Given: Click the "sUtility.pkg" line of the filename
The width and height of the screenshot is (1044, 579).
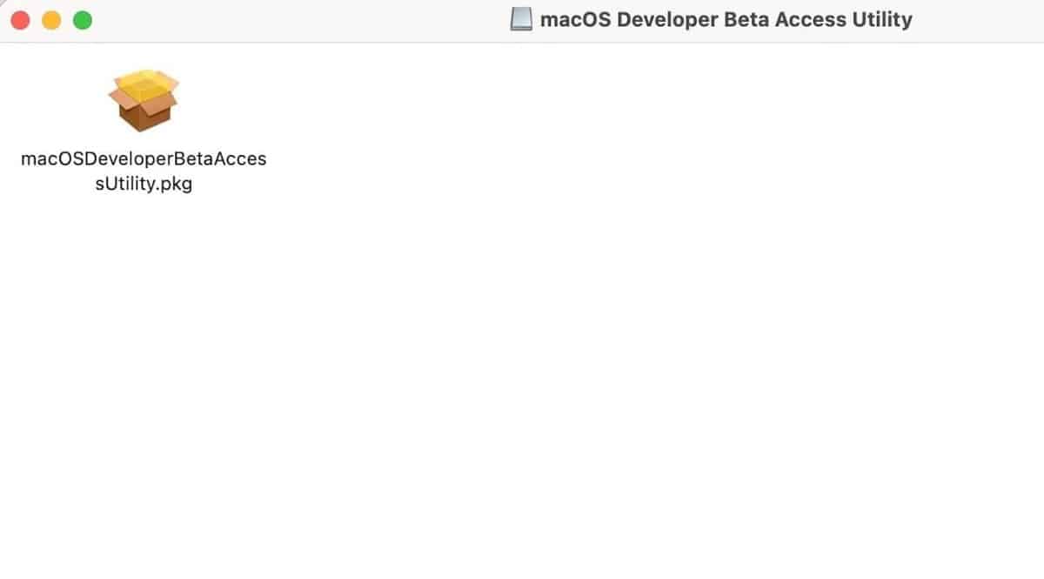Looking at the screenshot, I should (x=144, y=185).
